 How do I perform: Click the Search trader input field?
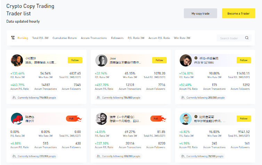pos(230,38)
